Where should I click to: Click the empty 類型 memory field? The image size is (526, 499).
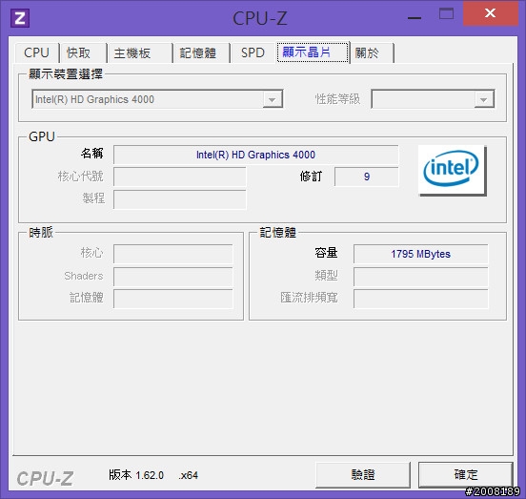pyautogui.click(x=420, y=277)
